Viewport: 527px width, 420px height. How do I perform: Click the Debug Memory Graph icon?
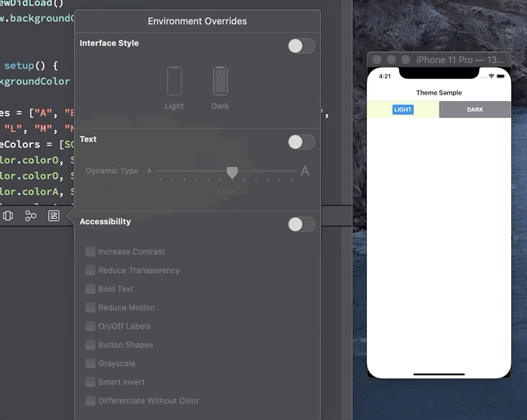coord(31,216)
